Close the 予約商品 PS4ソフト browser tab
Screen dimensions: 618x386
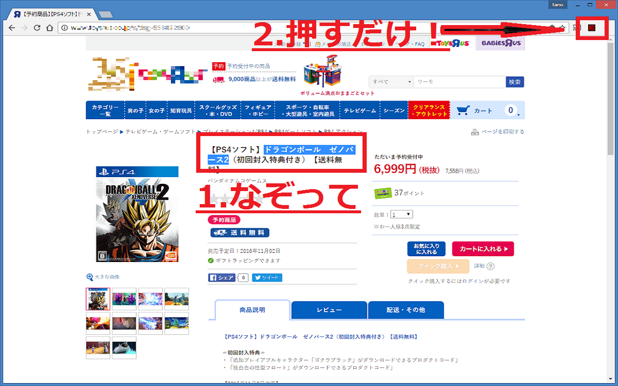coord(89,14)
